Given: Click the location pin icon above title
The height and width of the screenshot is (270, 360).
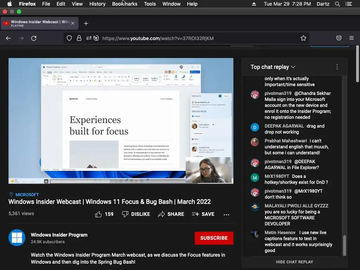Looking at the screenshot, I should coord(11,194).
